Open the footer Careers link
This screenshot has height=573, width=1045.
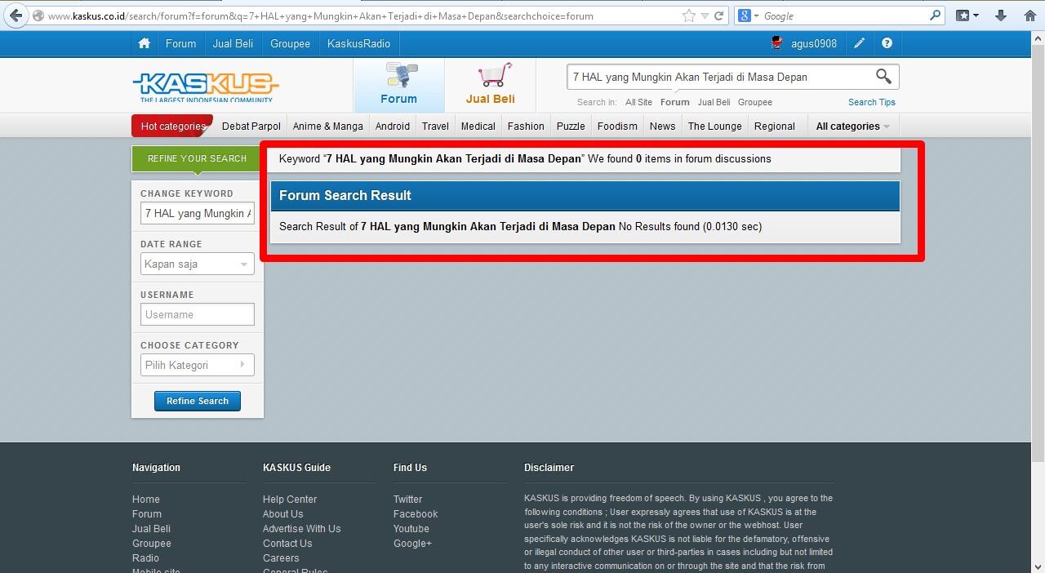[x=281, y=558]
